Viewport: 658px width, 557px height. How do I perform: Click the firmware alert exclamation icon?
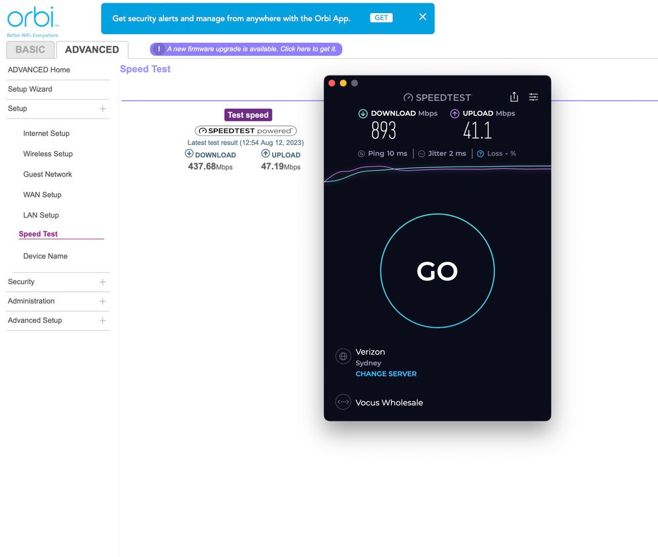(x=159, y=49)
